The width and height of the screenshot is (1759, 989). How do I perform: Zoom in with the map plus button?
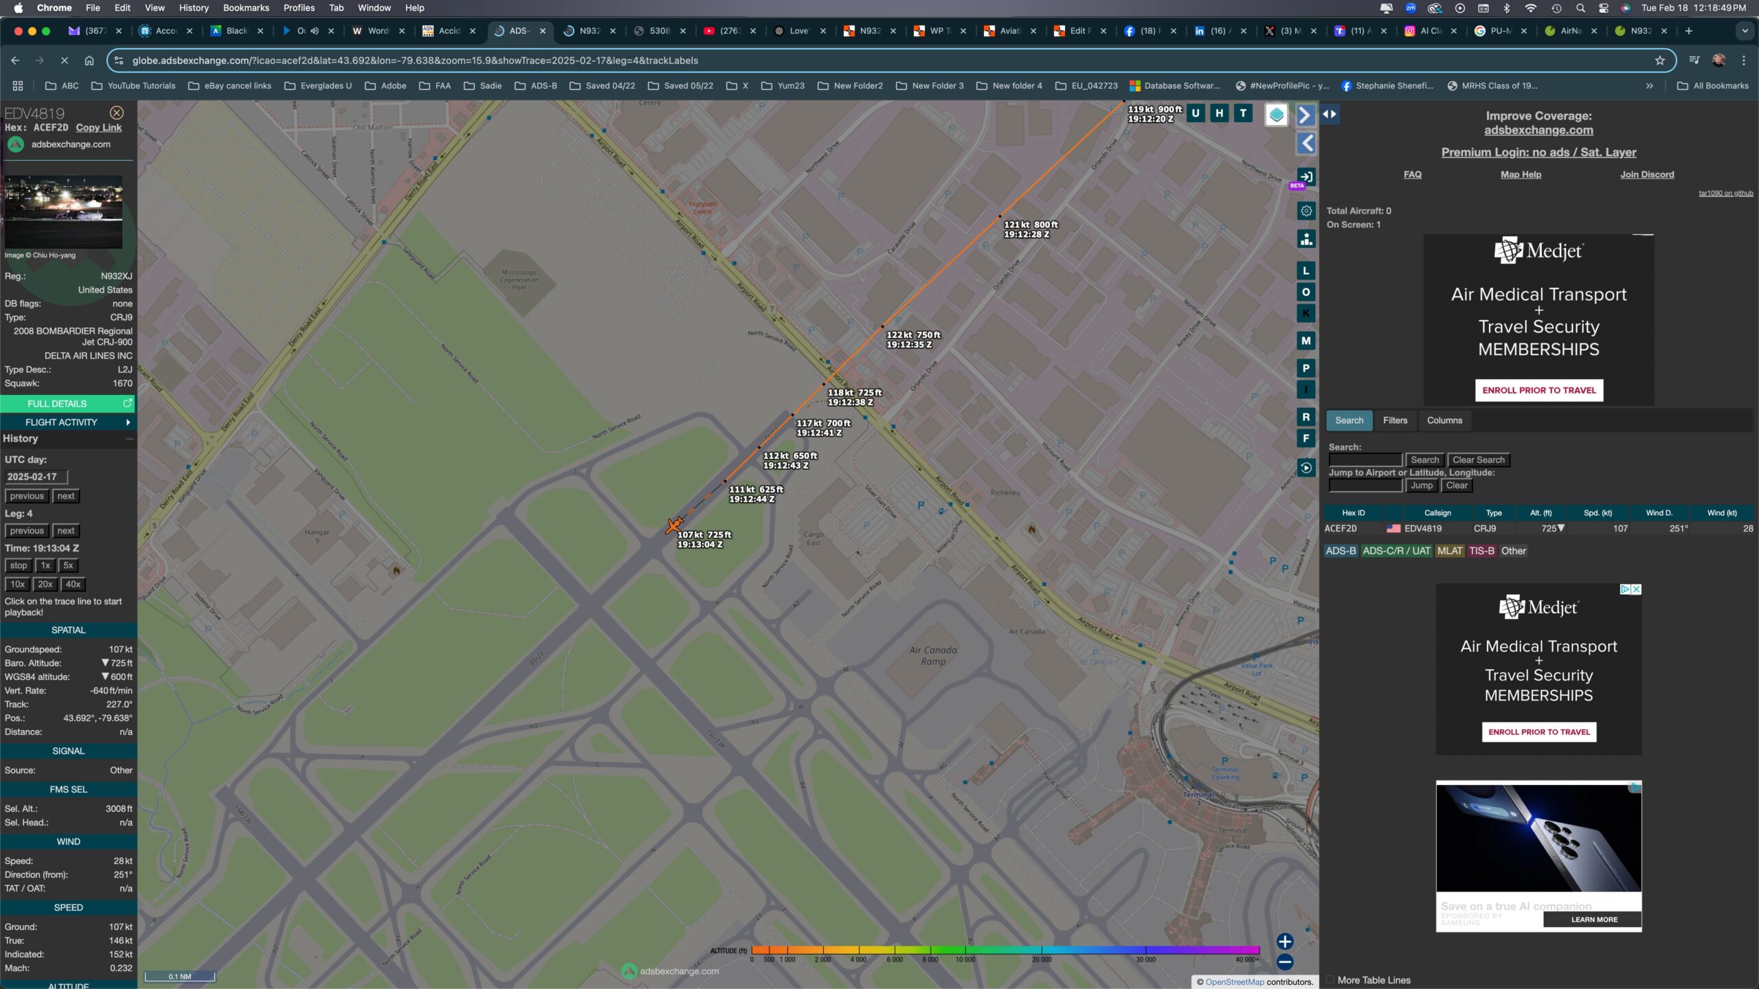(x=1285, y=942)
